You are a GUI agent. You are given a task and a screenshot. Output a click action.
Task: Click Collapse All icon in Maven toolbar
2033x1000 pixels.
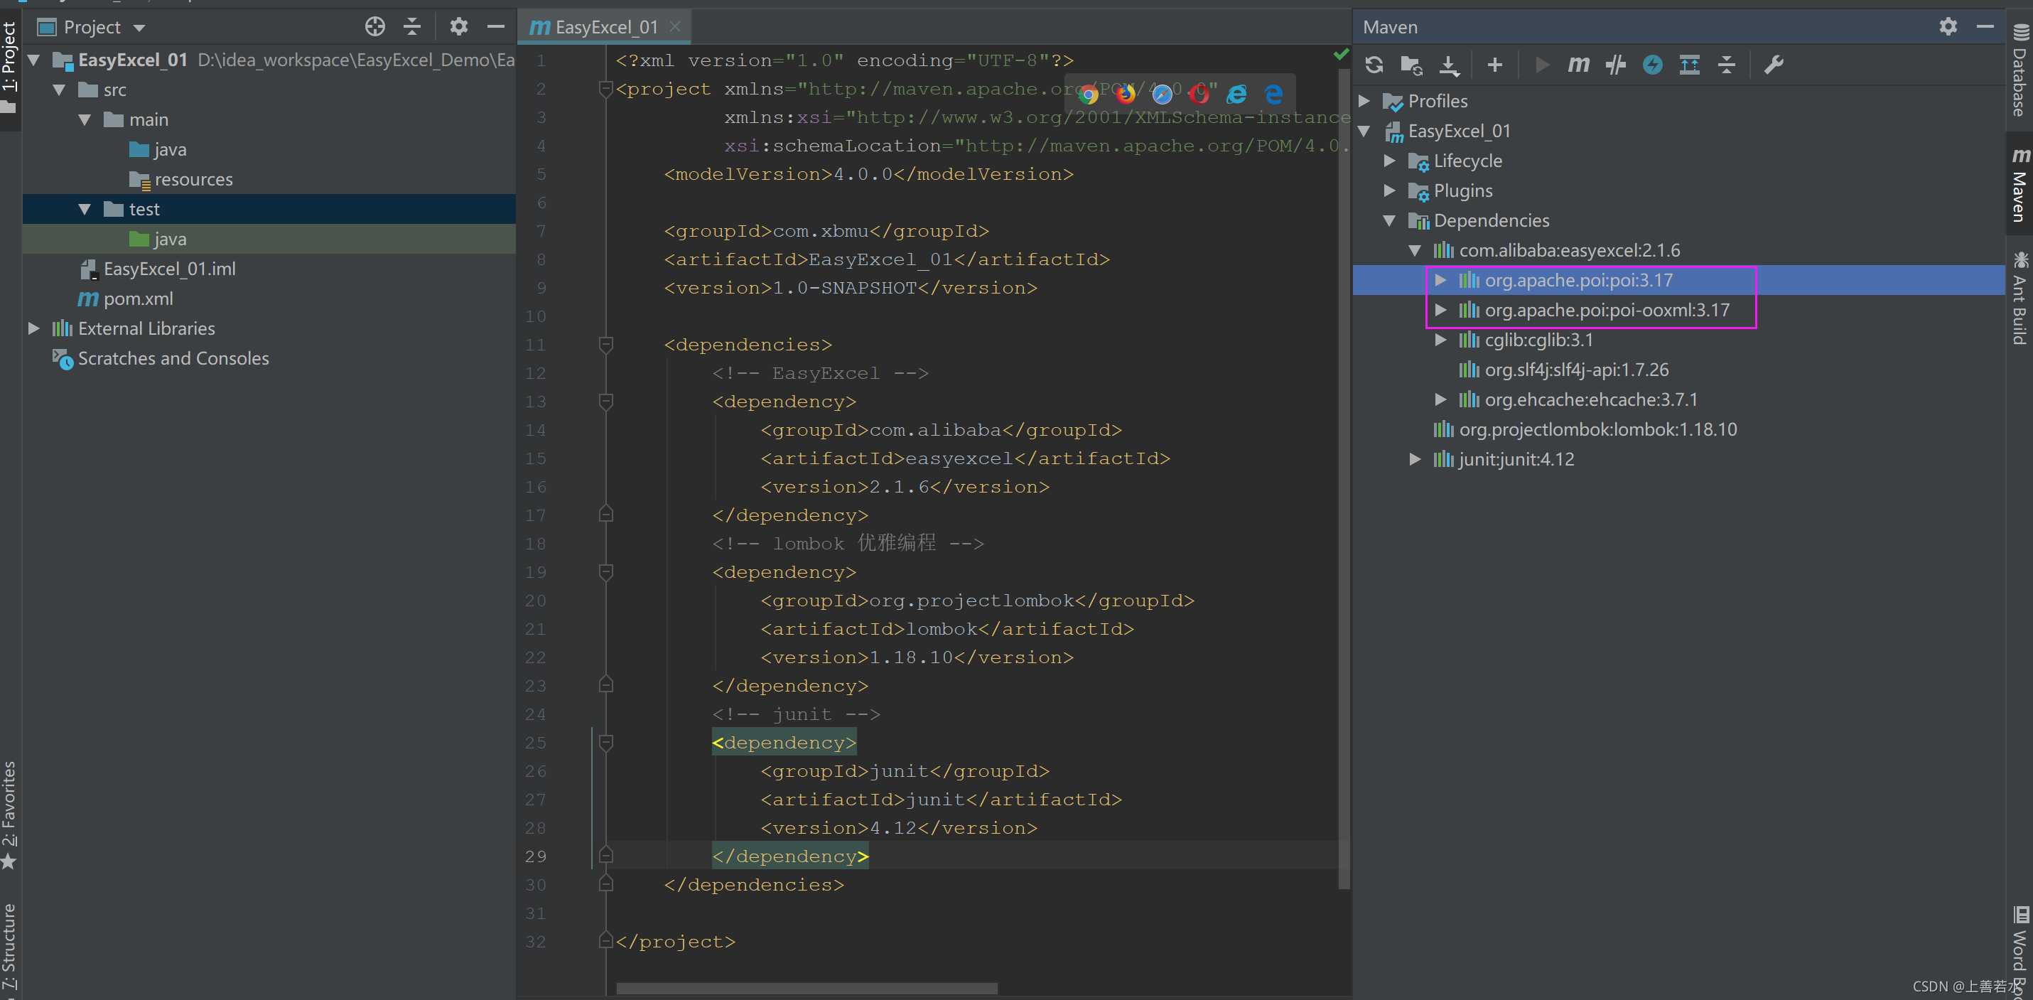point(1727,65)
